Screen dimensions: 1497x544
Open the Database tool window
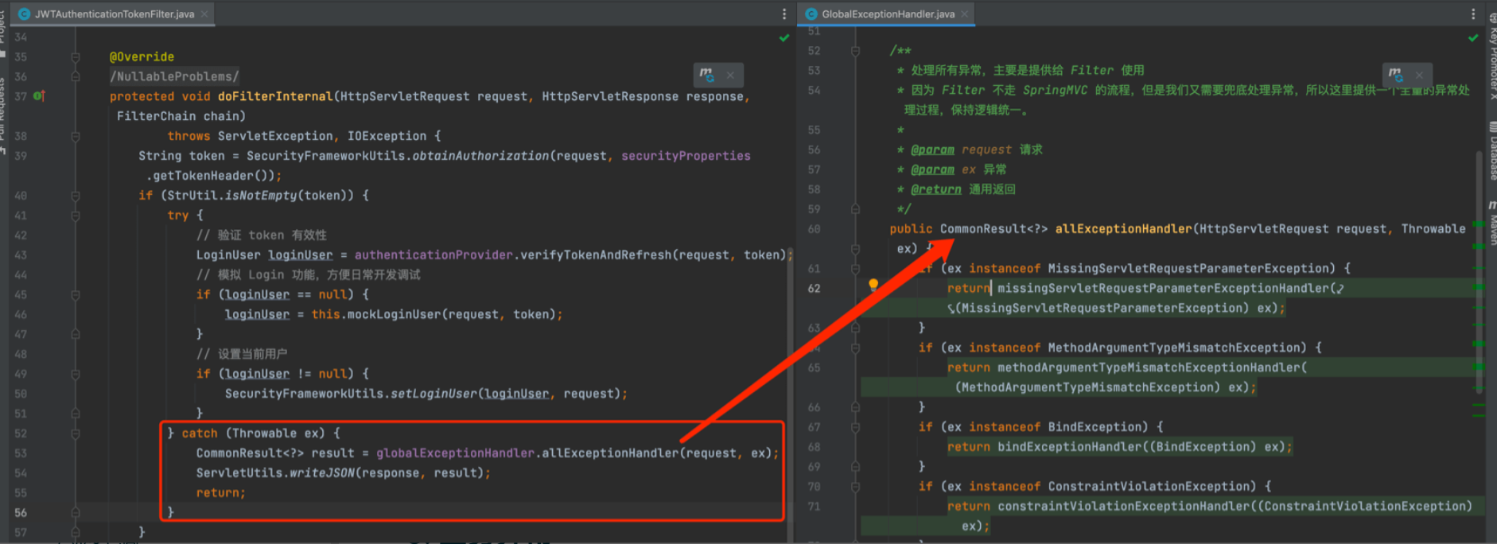1491,150
